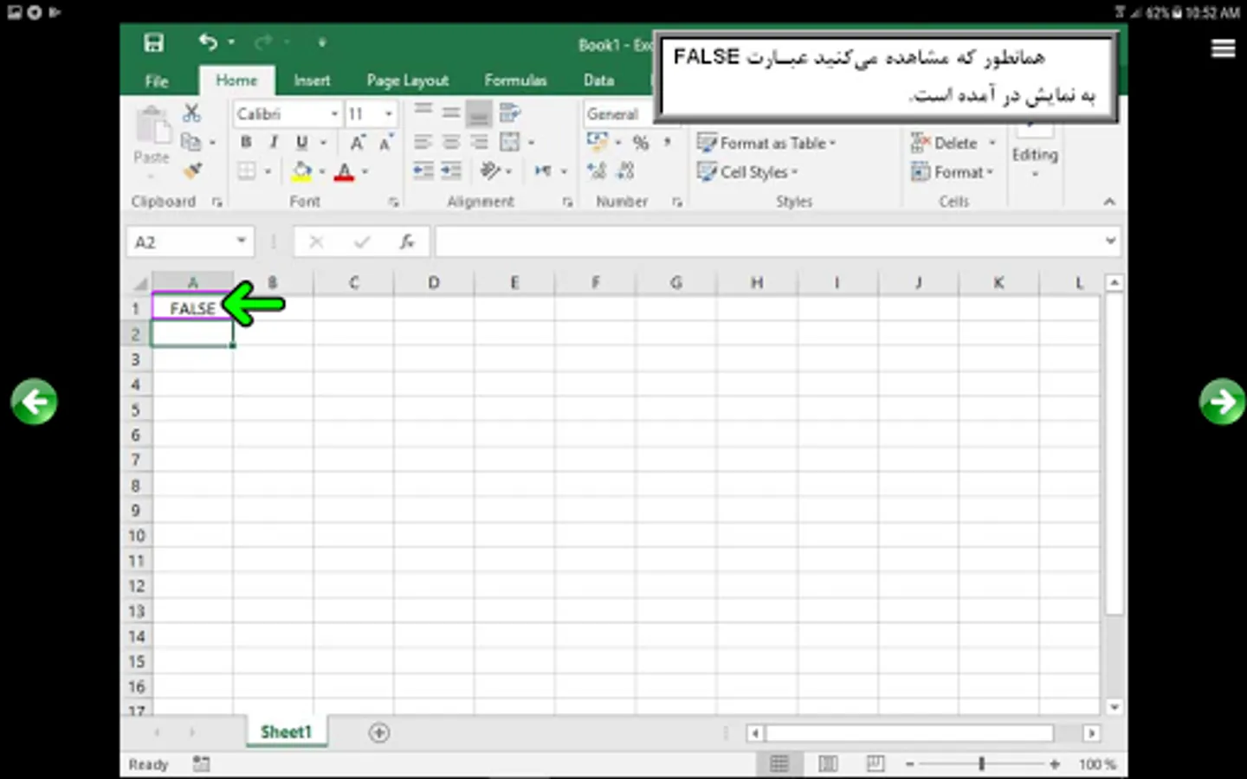
Task: Cut the selection with the scissors icon
Action: [191, 113]
